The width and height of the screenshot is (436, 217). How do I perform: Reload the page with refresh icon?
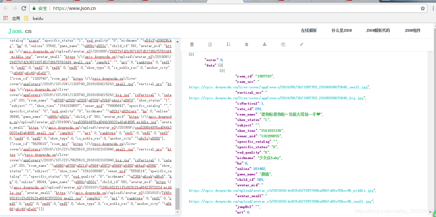point(24,8)
